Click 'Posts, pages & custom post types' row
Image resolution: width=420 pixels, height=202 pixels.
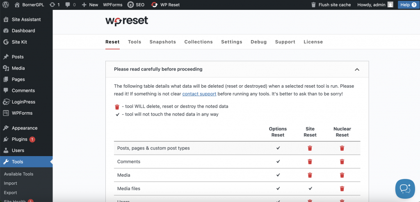[237, 148]
